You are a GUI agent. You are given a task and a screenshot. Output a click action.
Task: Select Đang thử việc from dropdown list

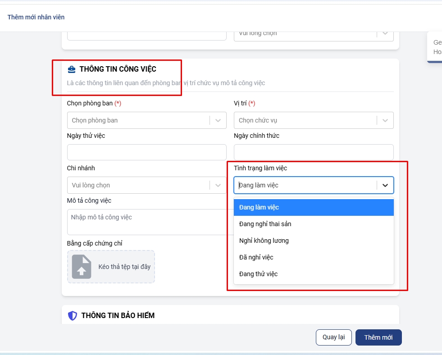click(314, 274)
